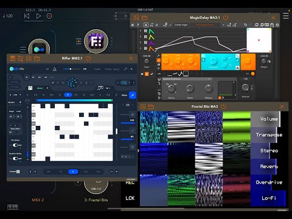Toggle the orange checkbox under the modulator graph
This screenshot has height=219, width=292.
pyautogui.click(x=220, y=98)
